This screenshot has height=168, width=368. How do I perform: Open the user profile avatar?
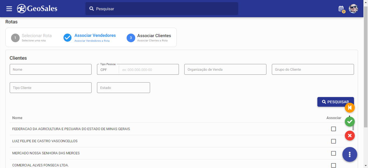point(353,9)
